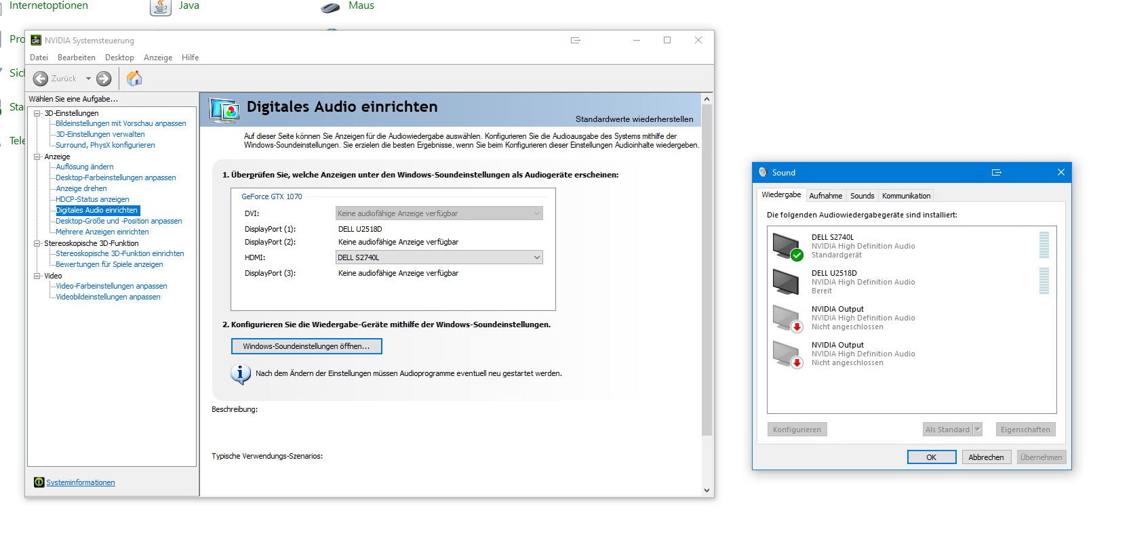Click the Maus control panel icon
The width and height of the screenshot is (1131, 542).
pos(330,7)
